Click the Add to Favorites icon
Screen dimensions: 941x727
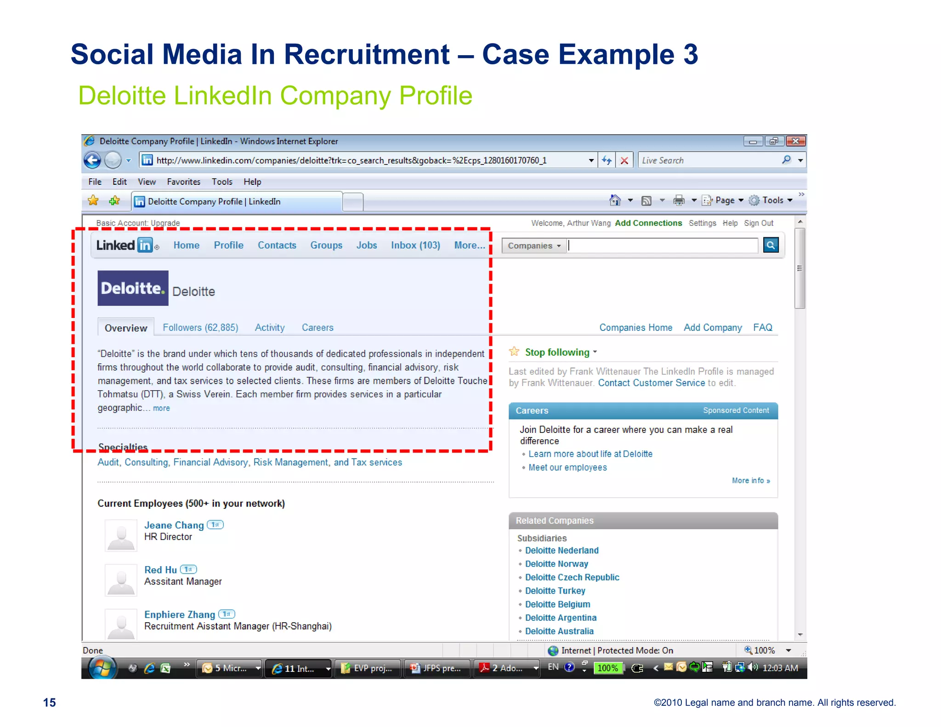click(x=114, y=200)
